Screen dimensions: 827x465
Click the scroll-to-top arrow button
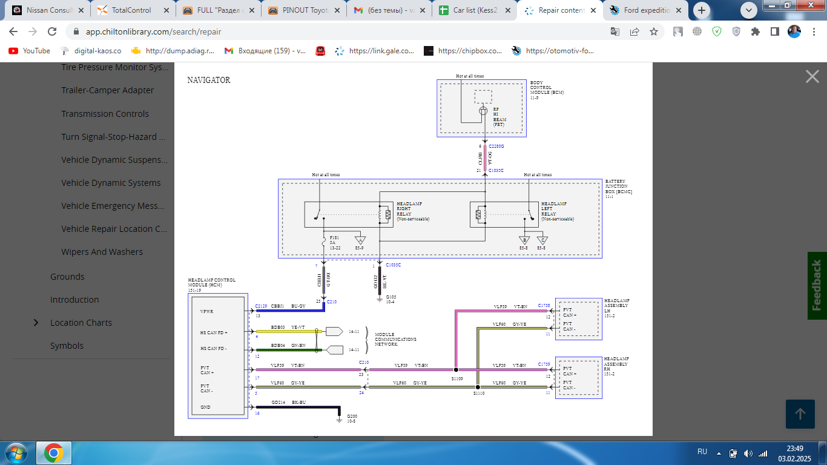800,414
